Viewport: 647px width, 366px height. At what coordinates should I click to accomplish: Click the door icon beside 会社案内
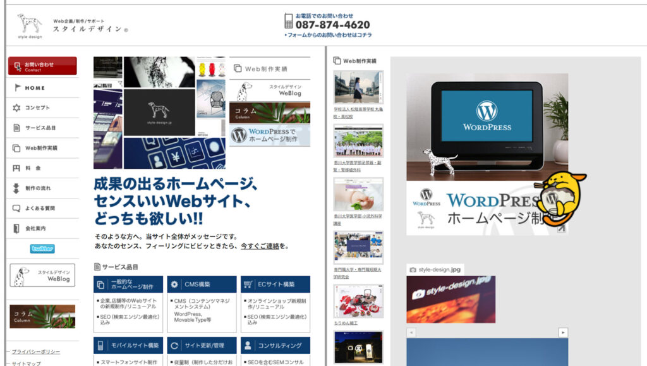pos(16,228)
